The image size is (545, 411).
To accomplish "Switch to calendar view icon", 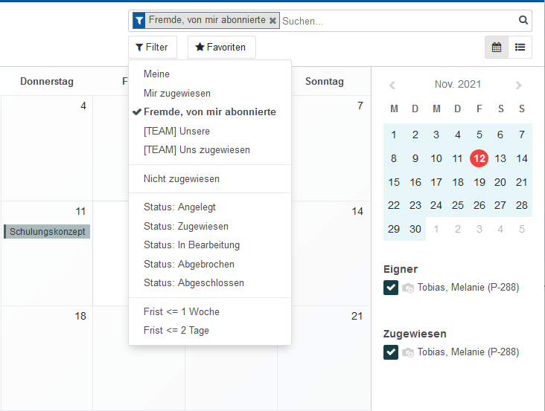I will 497,47.
